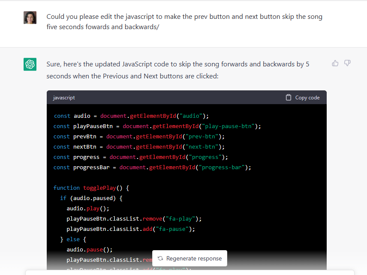Click the const audio declaration line
367x275 pixels.
click(x=131, y=116)
